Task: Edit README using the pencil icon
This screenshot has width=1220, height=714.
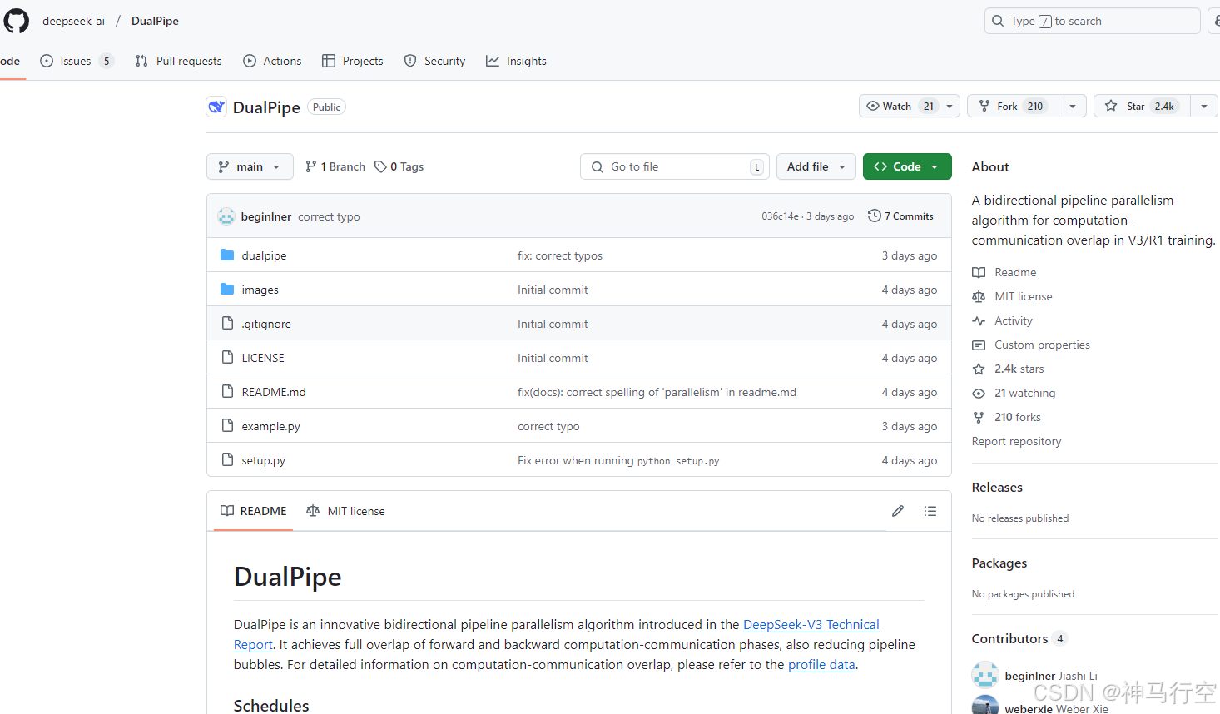Action: (898, 511)
